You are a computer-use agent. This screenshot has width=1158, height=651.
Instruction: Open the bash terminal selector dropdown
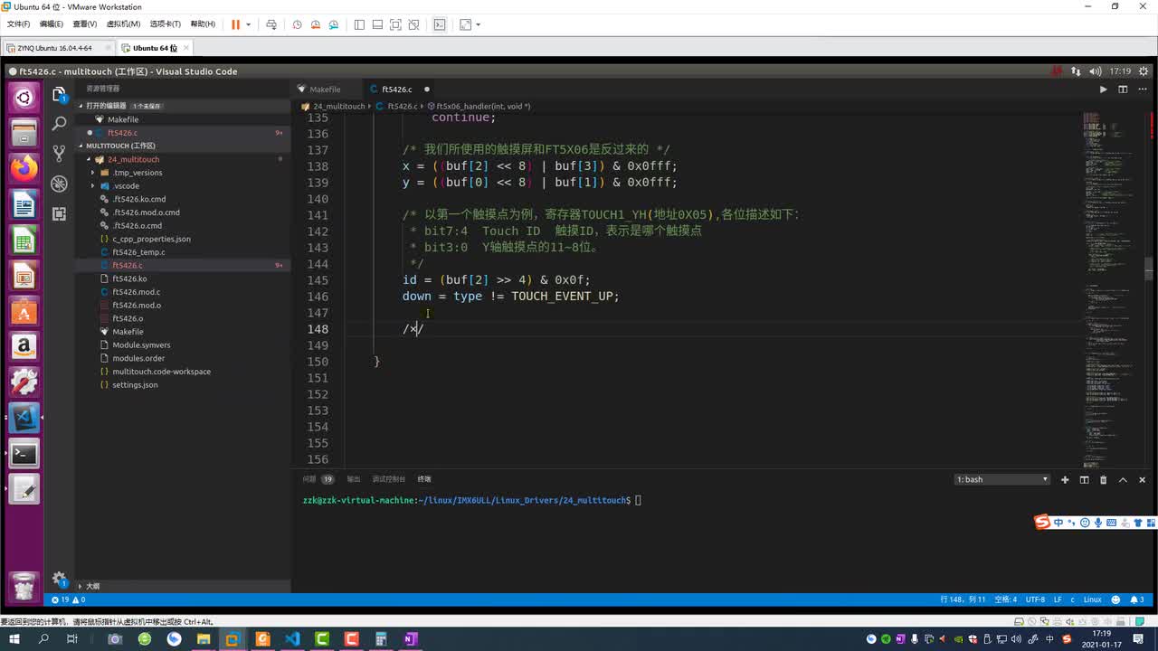[1002, 479]
